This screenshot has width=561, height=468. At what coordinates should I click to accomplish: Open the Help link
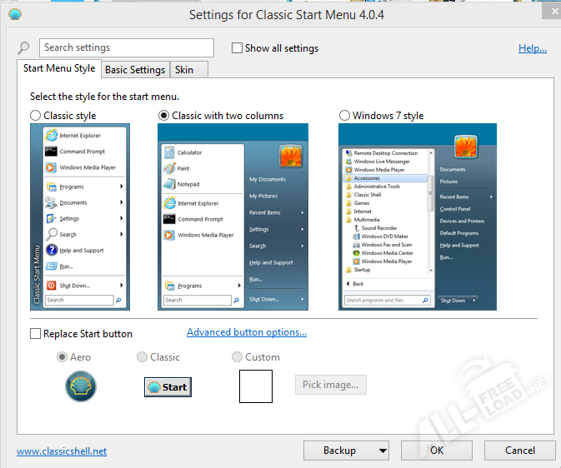point(532,48)
